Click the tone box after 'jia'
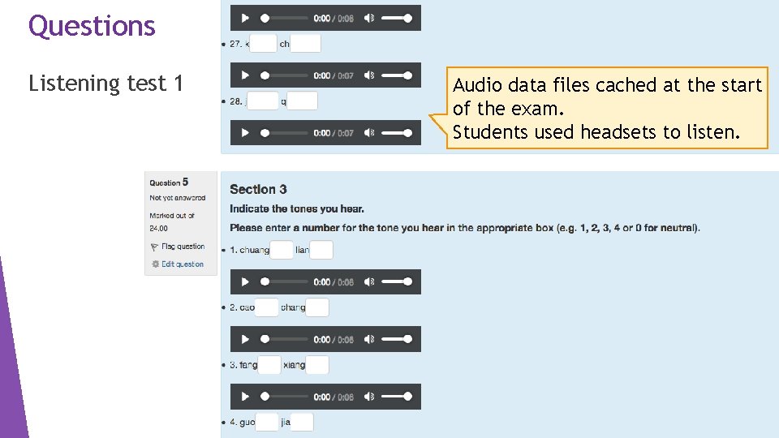The height and width of the screenshot is (438, 779). [302, 422]
